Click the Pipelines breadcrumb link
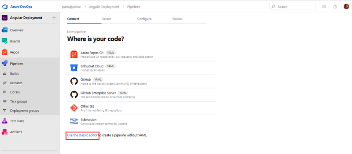352x154 pixels. click(x=134, y=7)
